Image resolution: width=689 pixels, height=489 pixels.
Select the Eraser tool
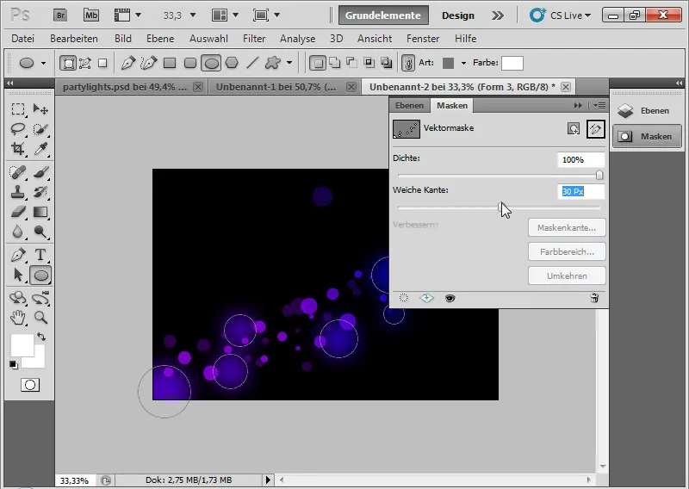pyautogui.click(x=18, y=212)
